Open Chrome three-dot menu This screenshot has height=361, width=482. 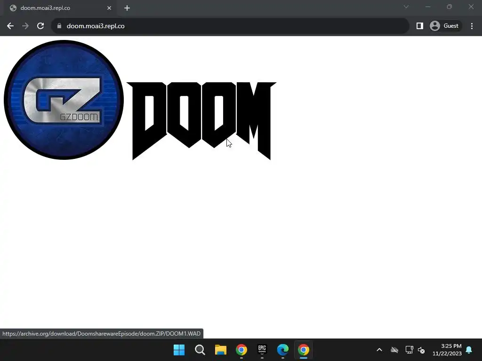(472, 26)
